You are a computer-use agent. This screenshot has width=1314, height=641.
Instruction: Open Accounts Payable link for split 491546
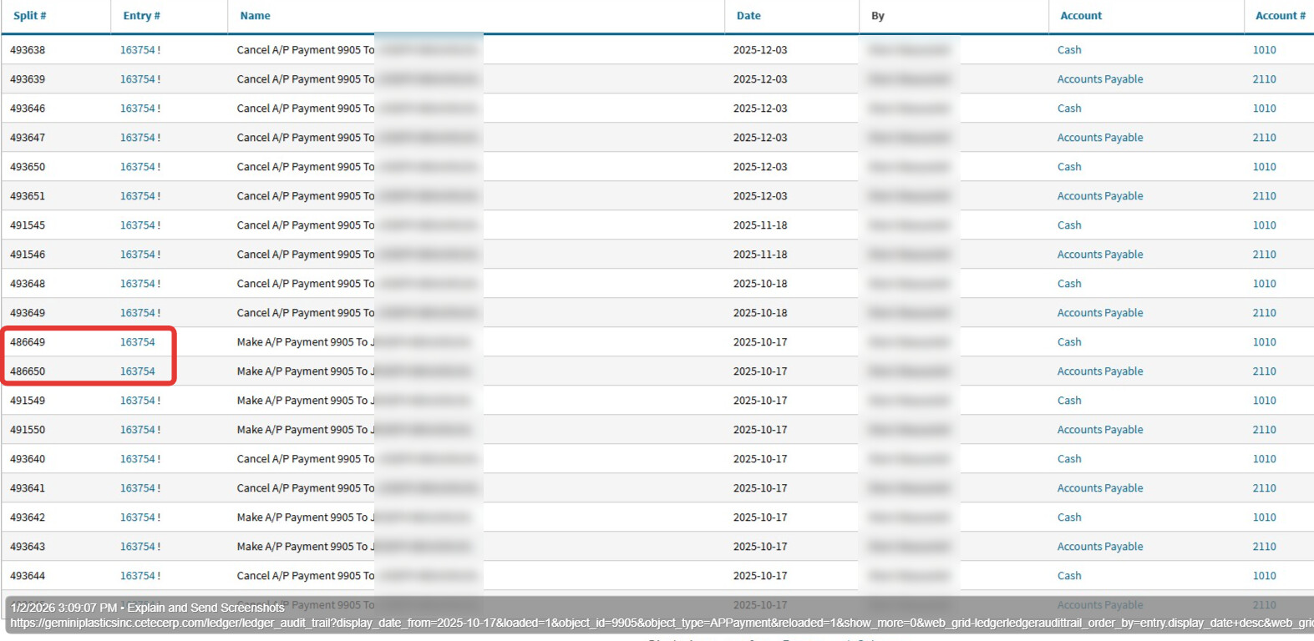pos(1100,255)
